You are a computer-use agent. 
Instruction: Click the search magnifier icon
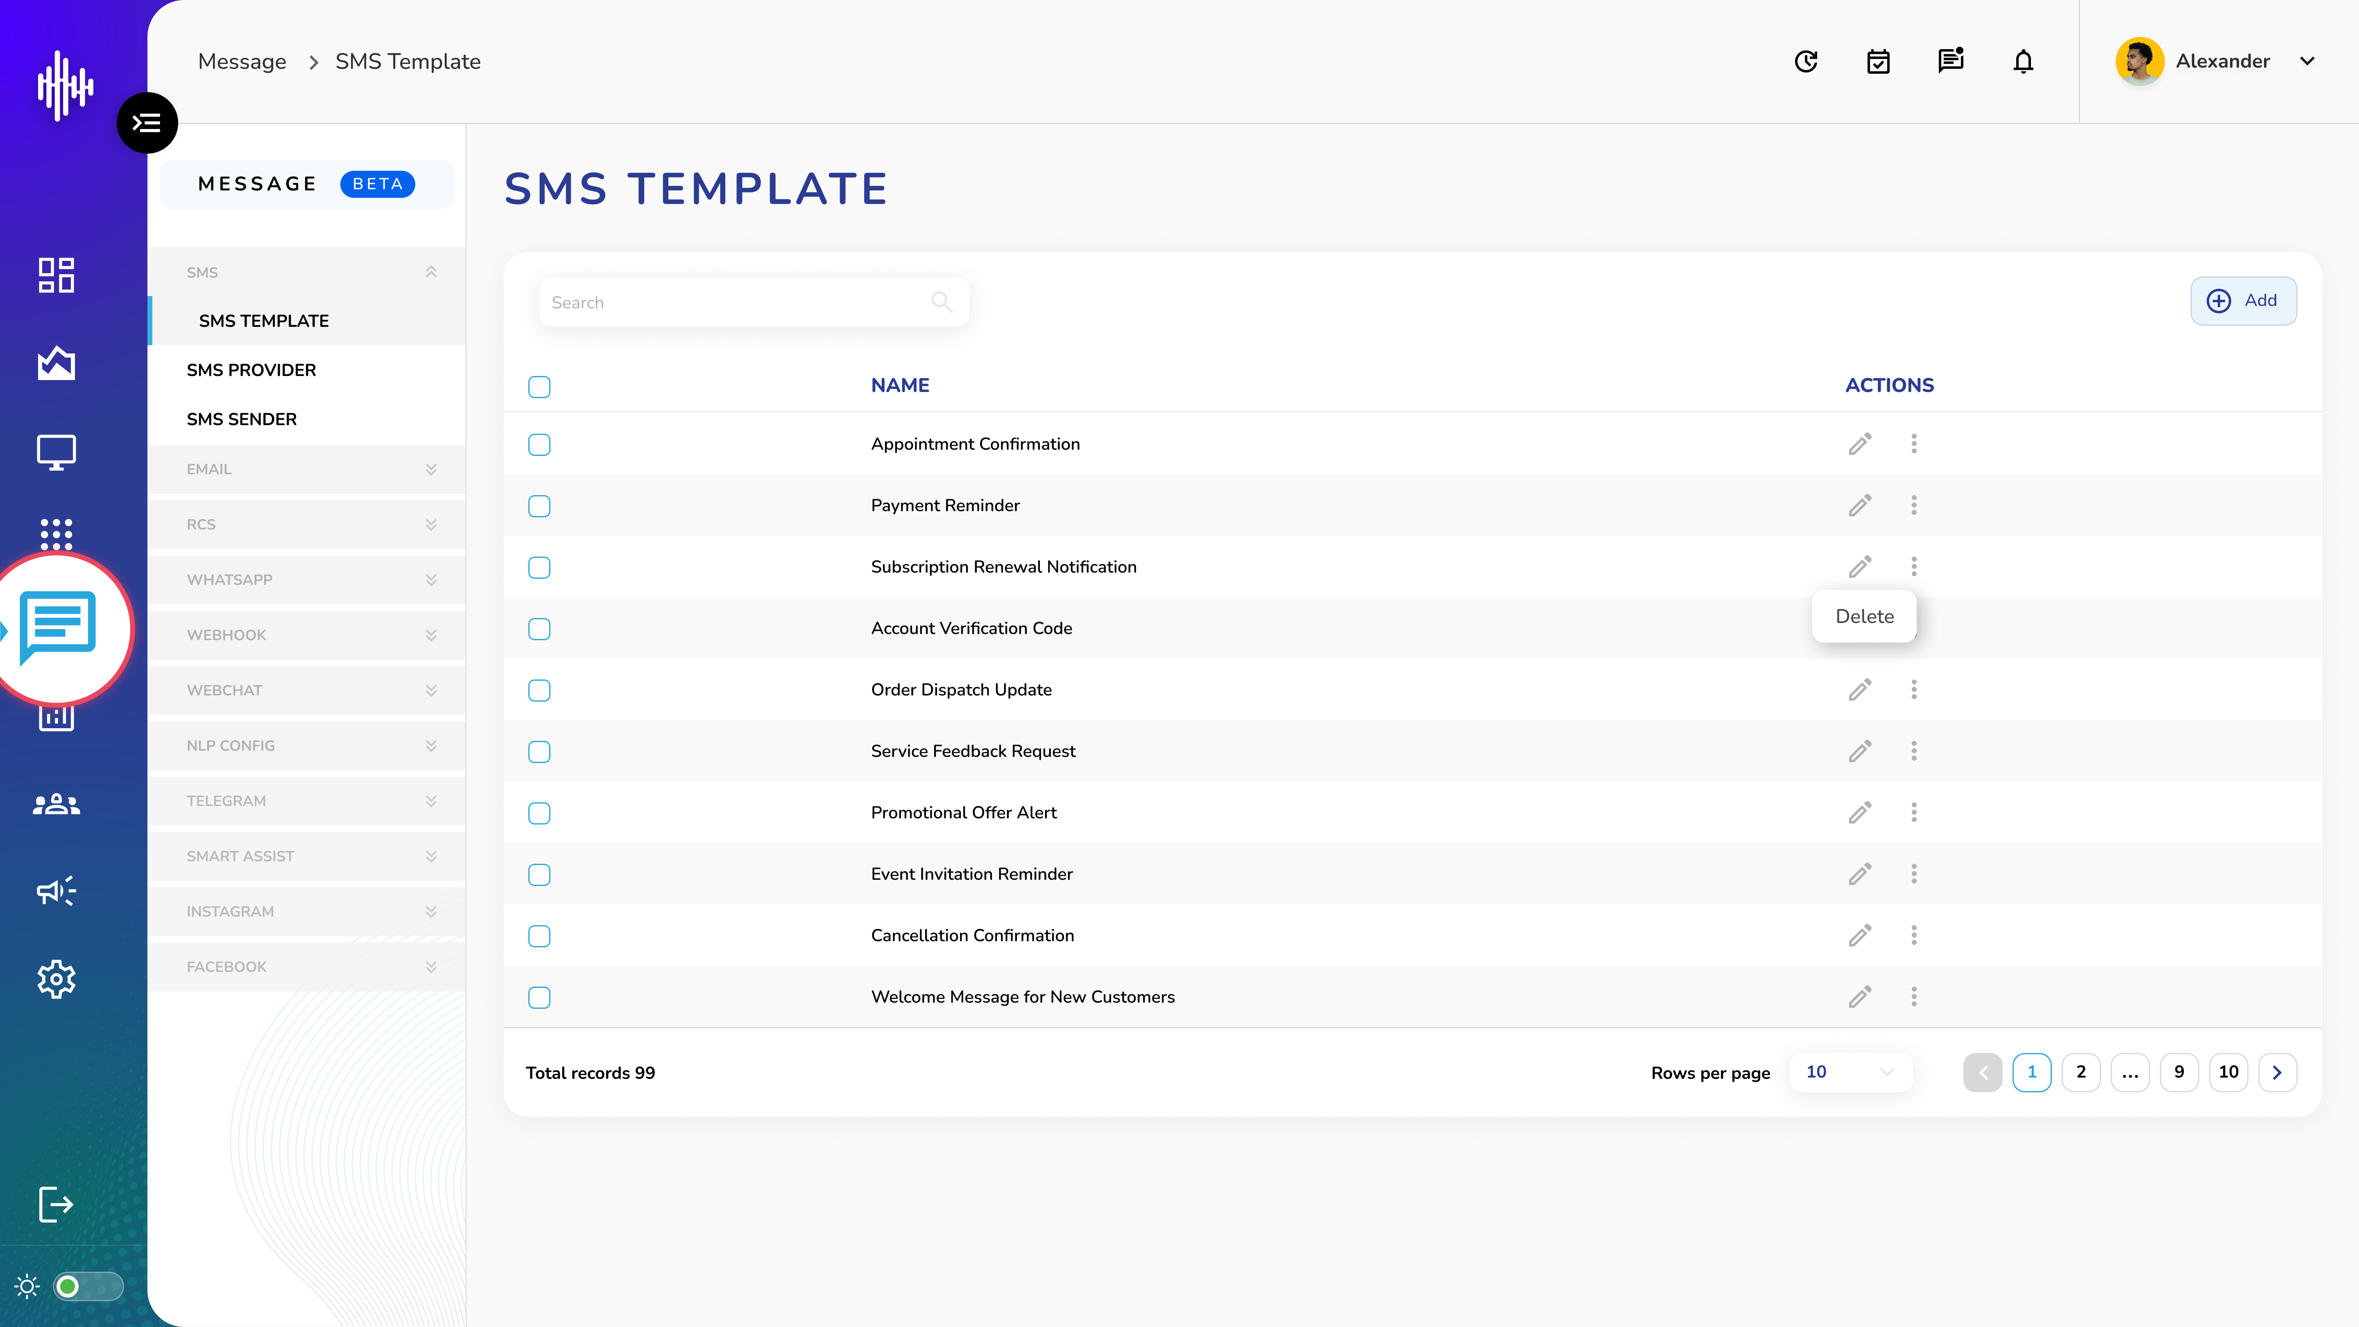point(942,301)
